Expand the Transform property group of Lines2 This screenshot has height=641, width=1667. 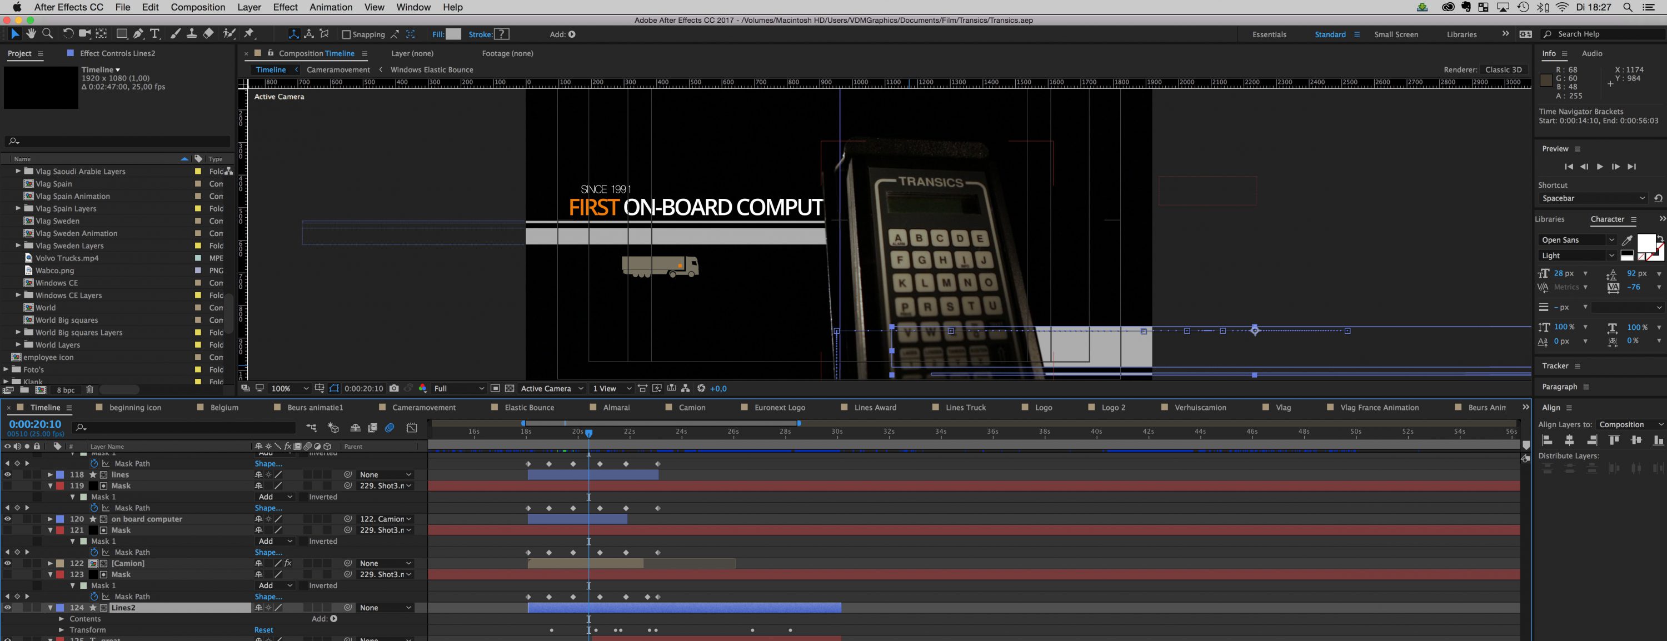(x=62, y=629)
